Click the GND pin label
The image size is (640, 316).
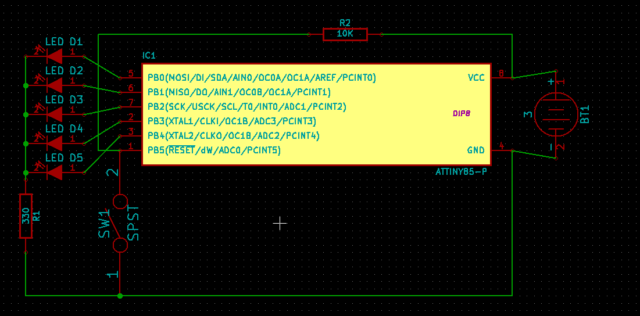click(475, 150)
